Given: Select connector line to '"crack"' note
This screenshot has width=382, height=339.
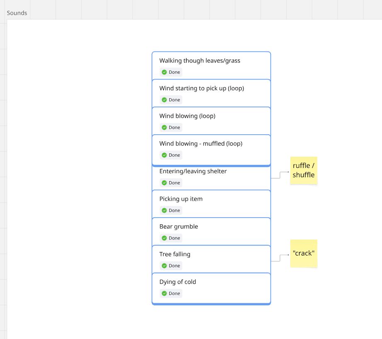Looking at the screenshot, I should point(280,258).
